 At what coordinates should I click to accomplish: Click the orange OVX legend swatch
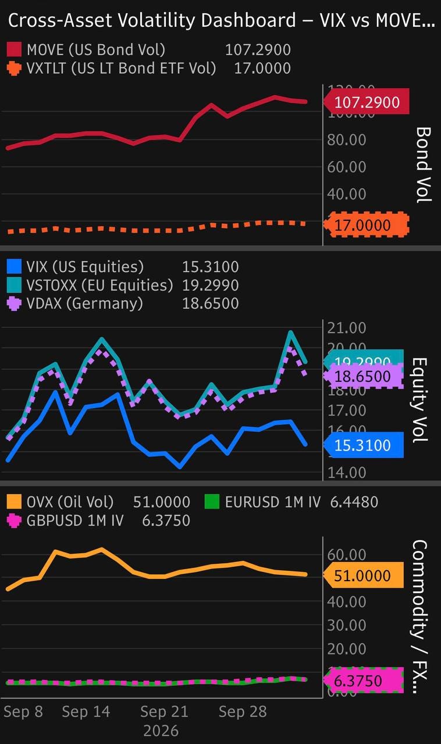pos(15,502)
